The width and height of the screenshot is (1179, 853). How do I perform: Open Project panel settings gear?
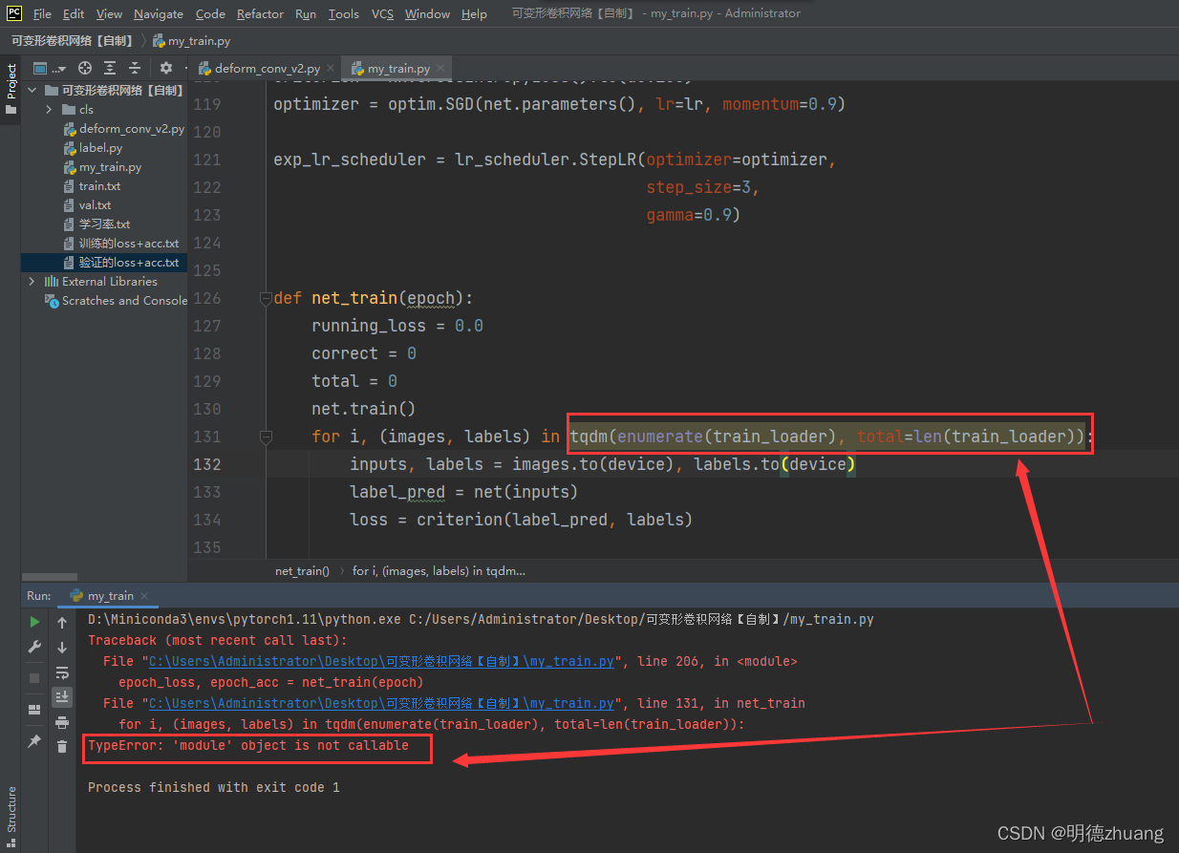(x=165, y=68)
